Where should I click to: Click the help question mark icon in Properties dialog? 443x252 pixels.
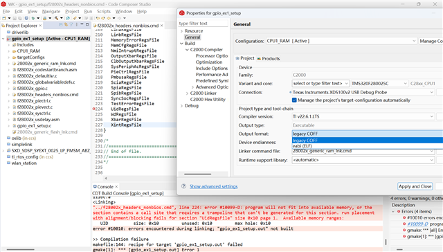(x=183, y=186)
